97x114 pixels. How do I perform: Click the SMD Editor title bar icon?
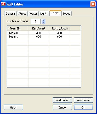[x=3, y=4]
